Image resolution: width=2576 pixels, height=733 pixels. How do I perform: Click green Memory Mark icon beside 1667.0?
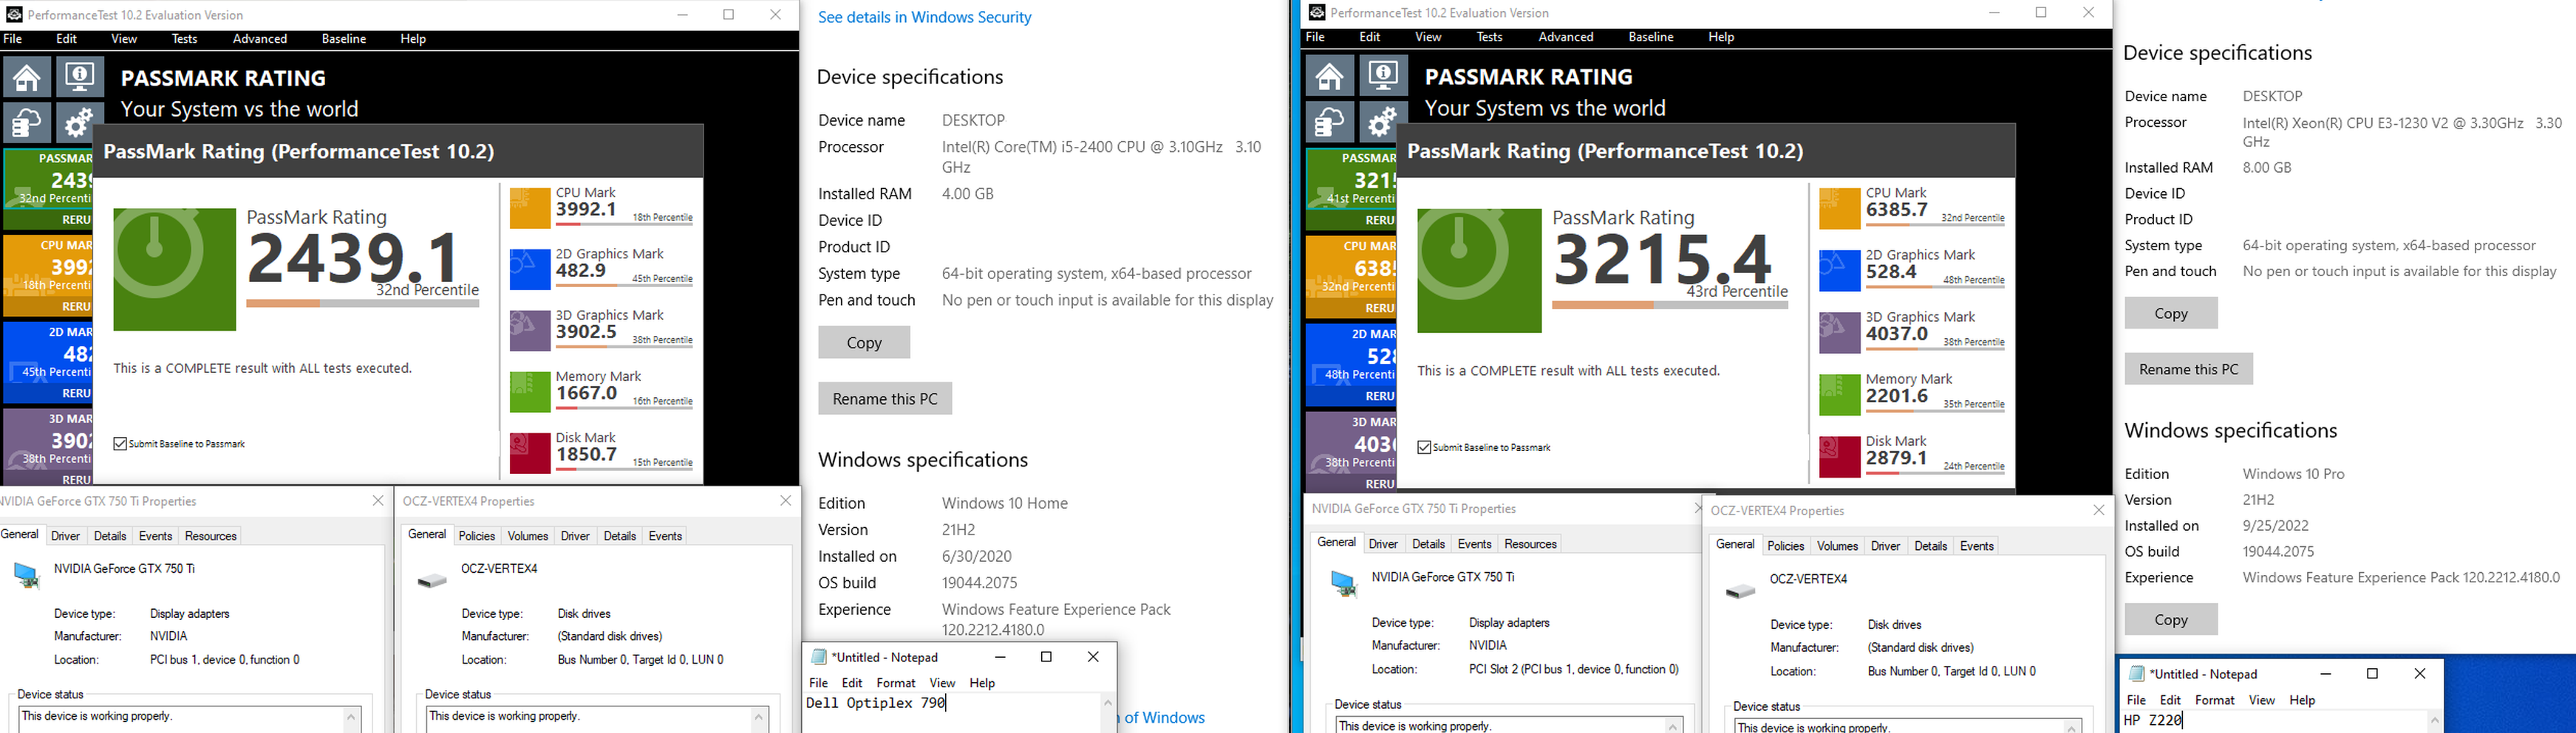tap(530, 393)
